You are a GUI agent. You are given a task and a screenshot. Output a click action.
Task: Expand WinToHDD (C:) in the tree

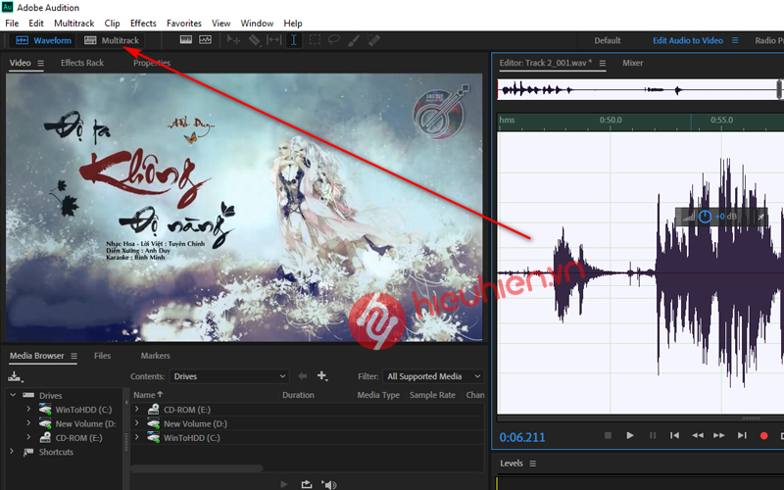coord(28,409)
